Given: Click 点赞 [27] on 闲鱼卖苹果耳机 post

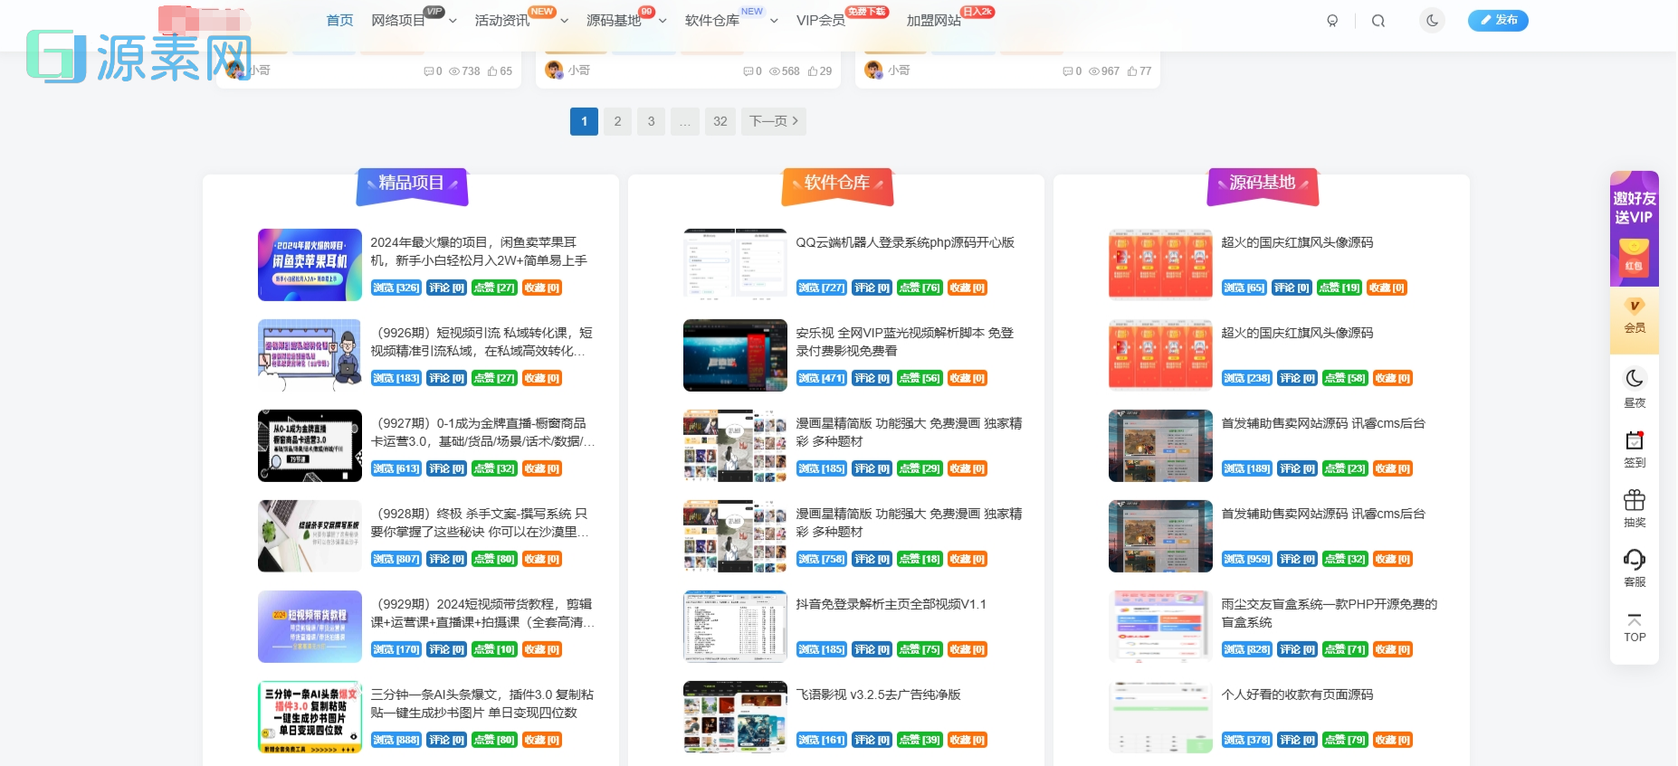Looking at the screenshot, I should pyautogui.click(x=494, y=288).
